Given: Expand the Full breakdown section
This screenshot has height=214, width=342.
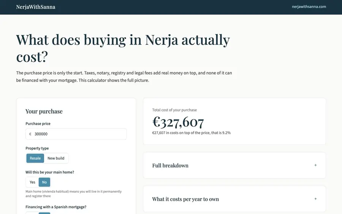Looking at the screenshot, I should point(234,165).
